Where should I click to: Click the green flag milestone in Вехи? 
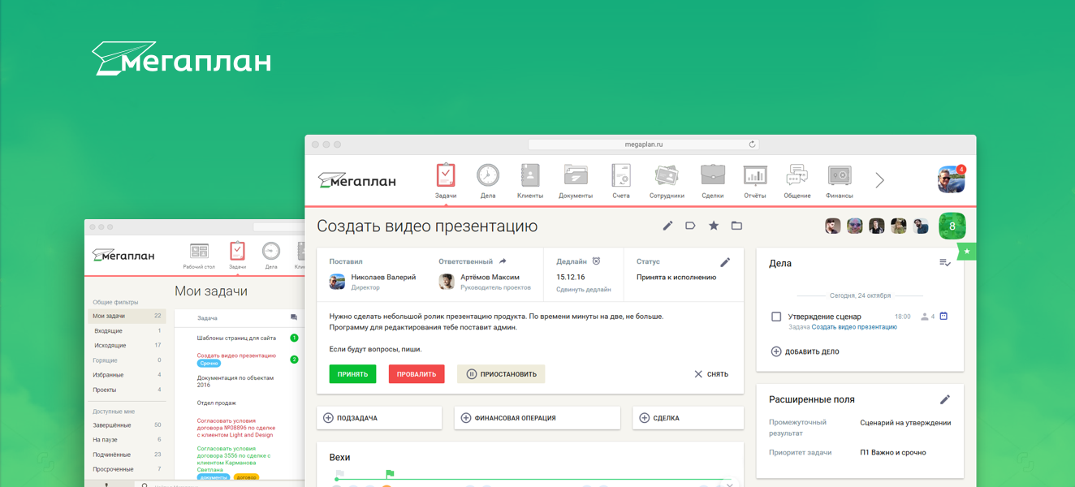pos(390,474)
